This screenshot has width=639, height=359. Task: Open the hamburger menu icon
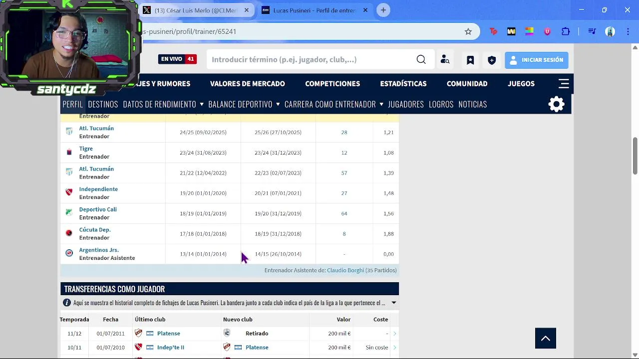pos(564,84)
